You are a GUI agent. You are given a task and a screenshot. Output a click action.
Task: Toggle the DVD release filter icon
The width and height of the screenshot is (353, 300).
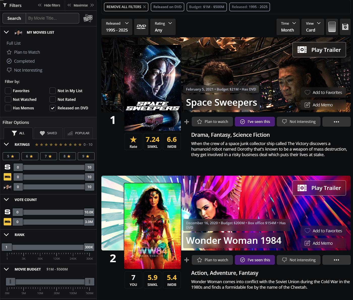pos(141,27)
